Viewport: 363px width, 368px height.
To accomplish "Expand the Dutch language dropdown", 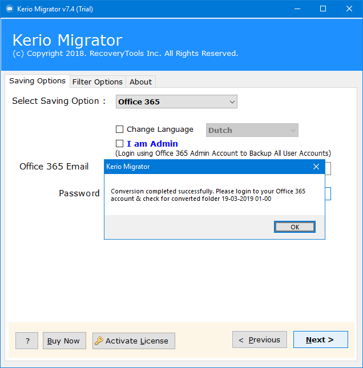I will coord(252,130).
